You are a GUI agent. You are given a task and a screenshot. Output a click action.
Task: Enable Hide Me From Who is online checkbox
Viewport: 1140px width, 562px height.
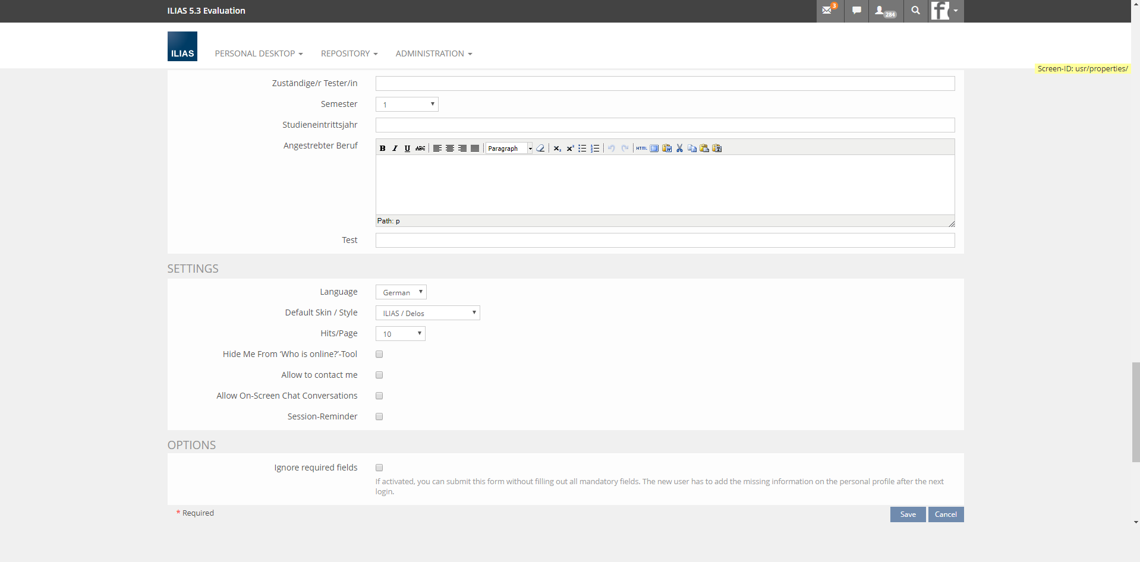[x=379, y=355]
